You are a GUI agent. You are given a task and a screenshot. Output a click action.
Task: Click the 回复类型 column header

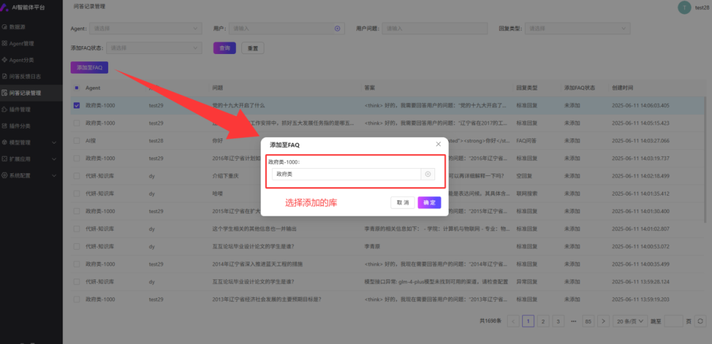(x=526, y=88)
